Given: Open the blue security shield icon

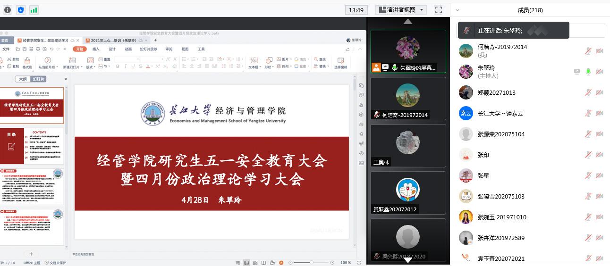Looking at the screenshot, I should tap(21, 9).
